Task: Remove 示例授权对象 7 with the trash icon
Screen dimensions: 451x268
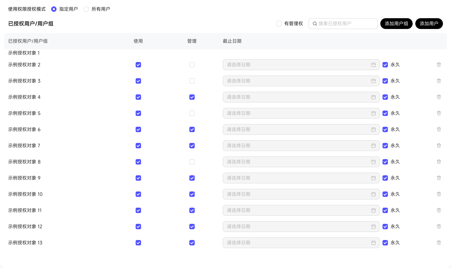Action: pyautogui.click(x=439, y=146)
